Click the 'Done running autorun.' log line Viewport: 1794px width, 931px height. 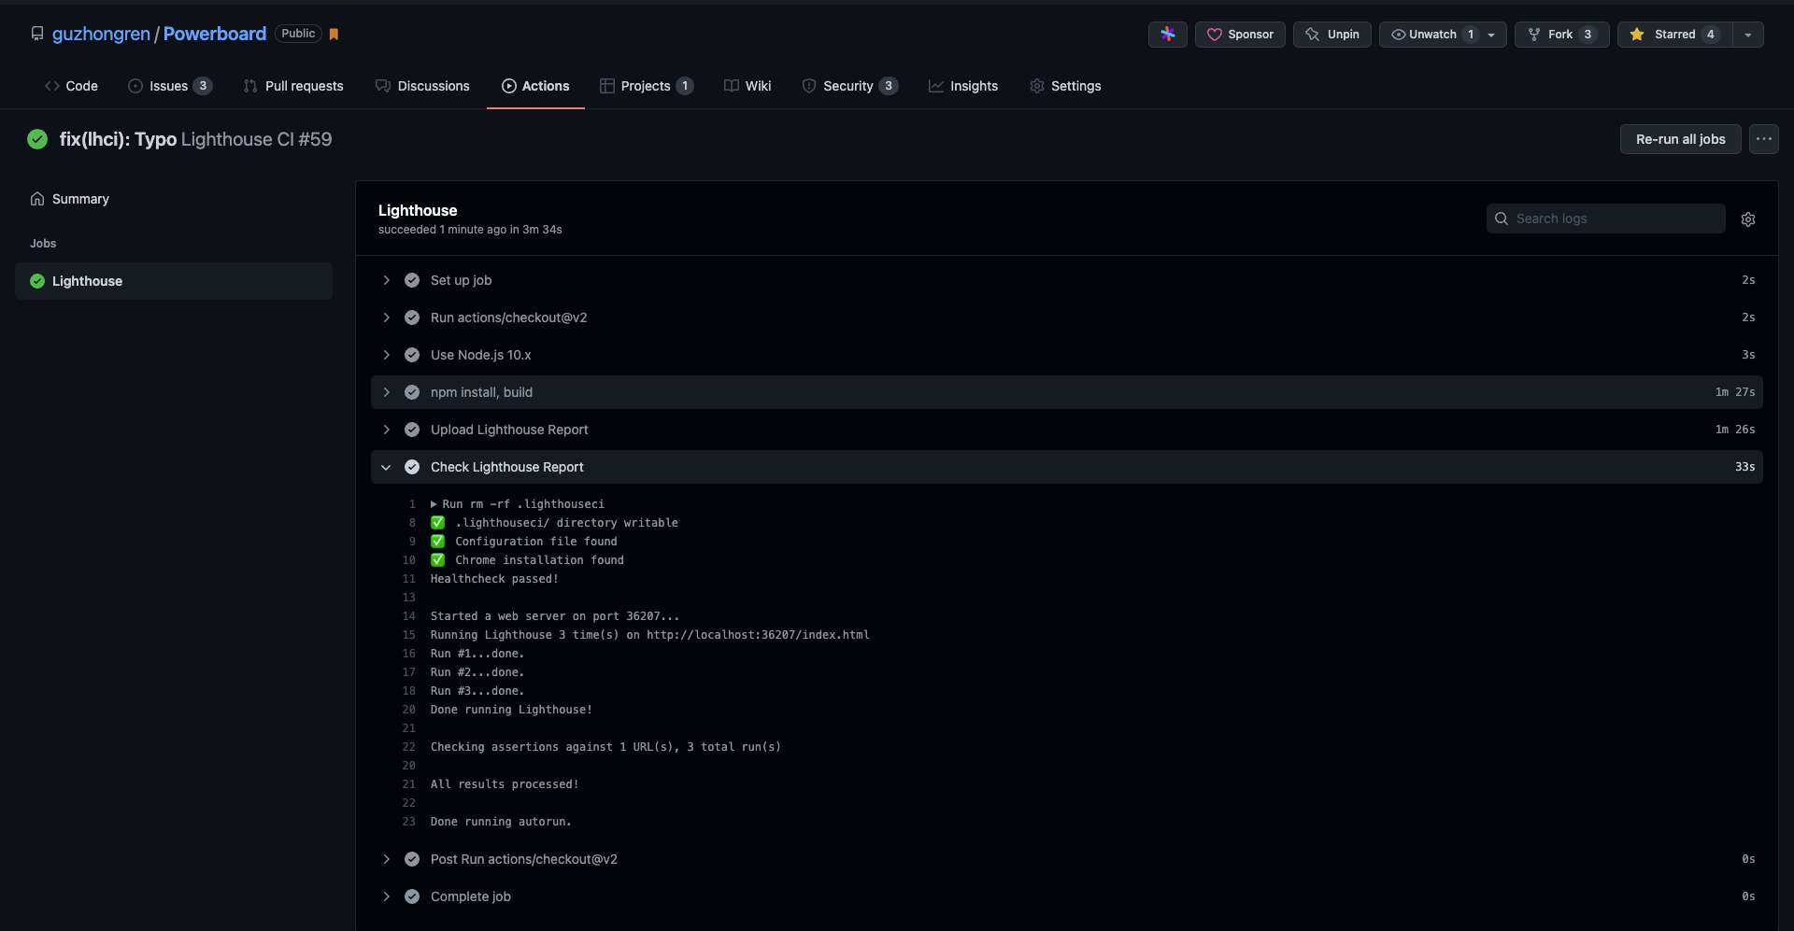pos(501,822)
